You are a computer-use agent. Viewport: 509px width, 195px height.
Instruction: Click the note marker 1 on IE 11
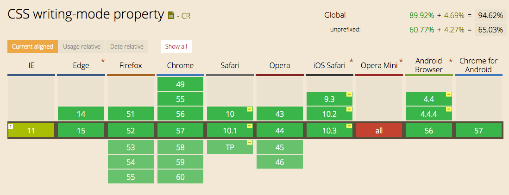[x=11, y=126]
